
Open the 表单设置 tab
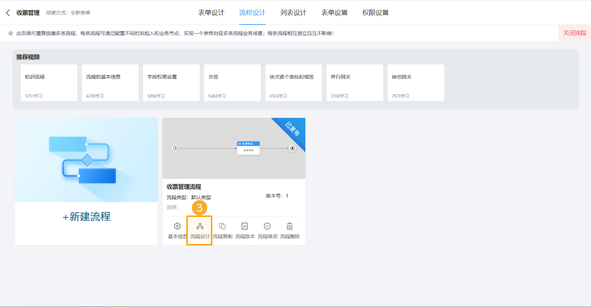tap(335, 12)
